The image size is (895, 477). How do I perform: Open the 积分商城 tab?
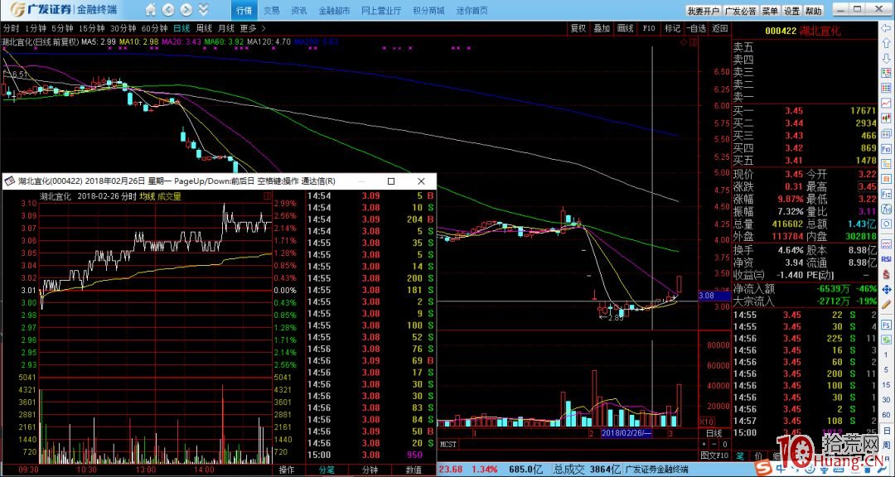428,11
